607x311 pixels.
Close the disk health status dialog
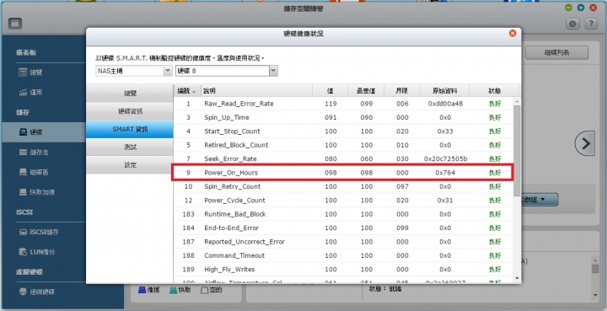click(x=513, y=33)
